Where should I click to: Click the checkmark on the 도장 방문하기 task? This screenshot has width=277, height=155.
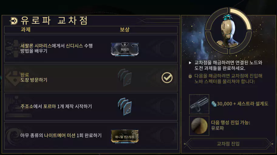click(x=167, y=78)
